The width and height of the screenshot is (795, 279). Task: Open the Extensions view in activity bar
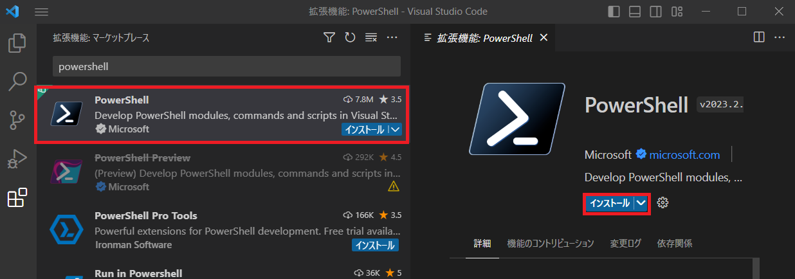pyautogui.click(x=17, y=197)
